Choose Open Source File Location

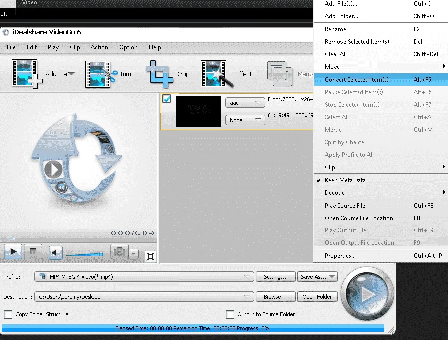coord(381,218)
